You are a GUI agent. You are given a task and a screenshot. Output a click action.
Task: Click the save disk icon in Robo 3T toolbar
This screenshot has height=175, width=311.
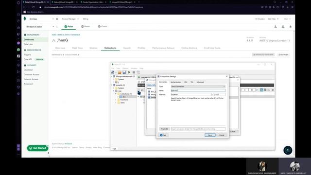(x=124, y=72)
